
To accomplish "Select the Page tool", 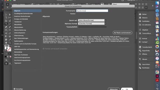I will tap(6, 17).
